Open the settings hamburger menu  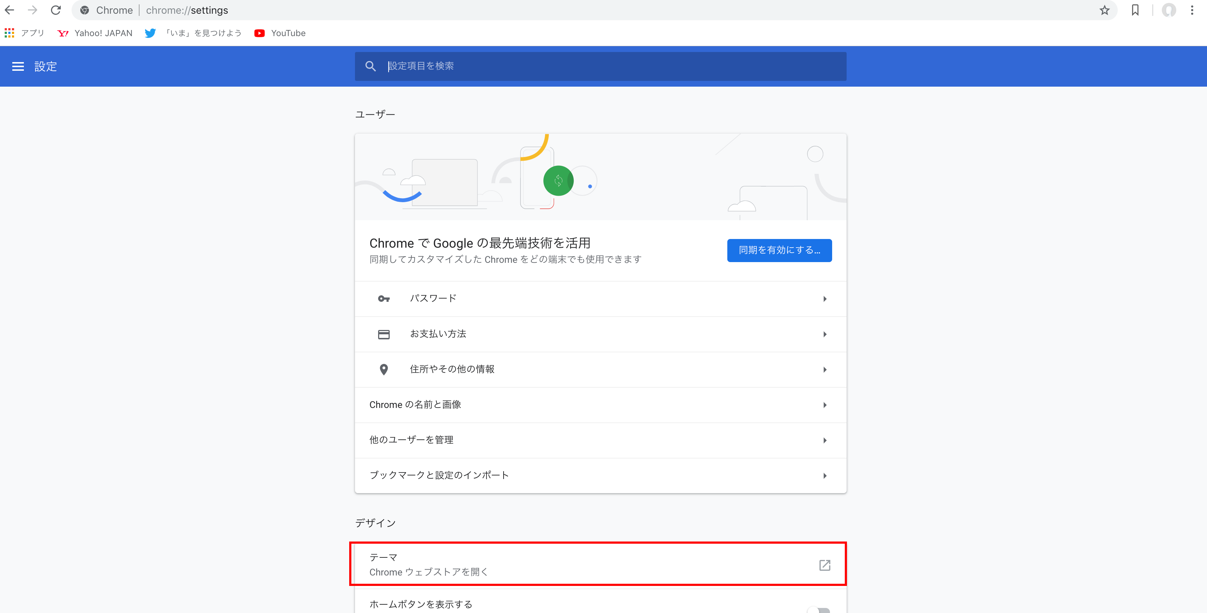18,66
